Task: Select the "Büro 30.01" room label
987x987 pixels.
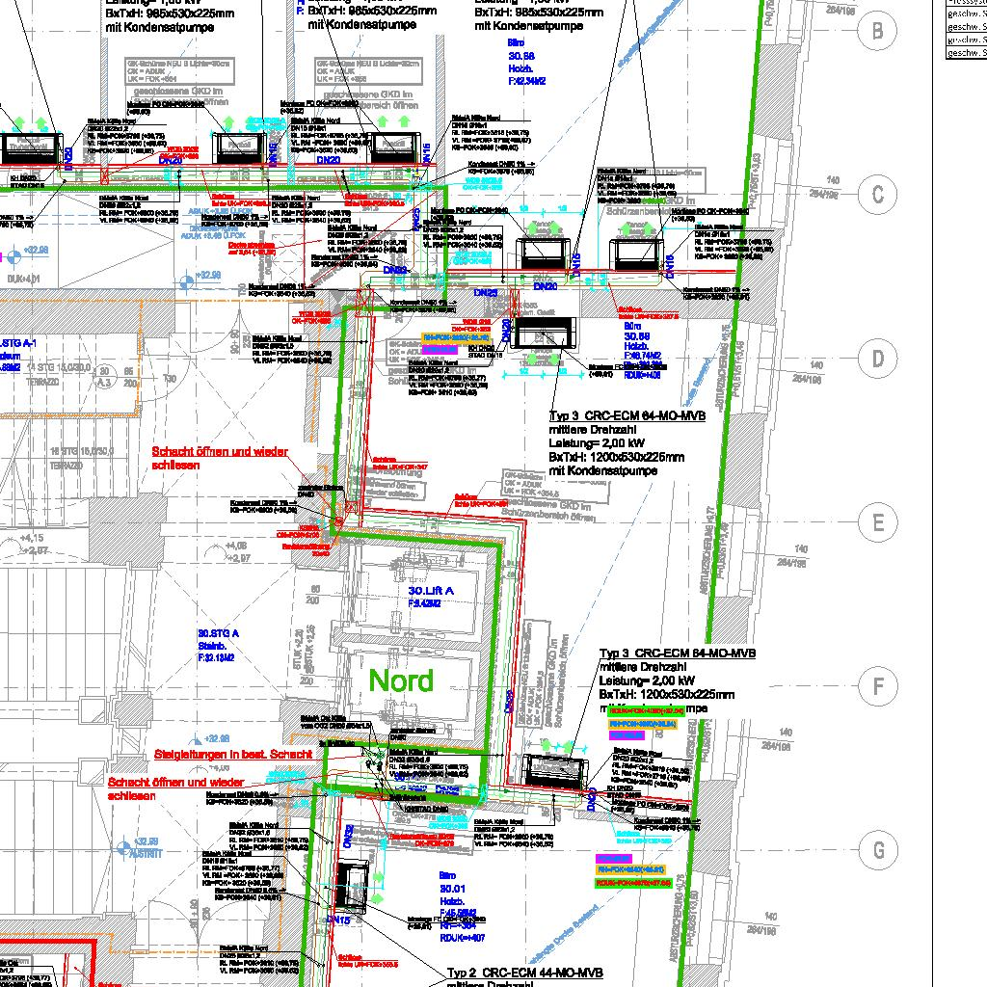Action: pos(452,882)
